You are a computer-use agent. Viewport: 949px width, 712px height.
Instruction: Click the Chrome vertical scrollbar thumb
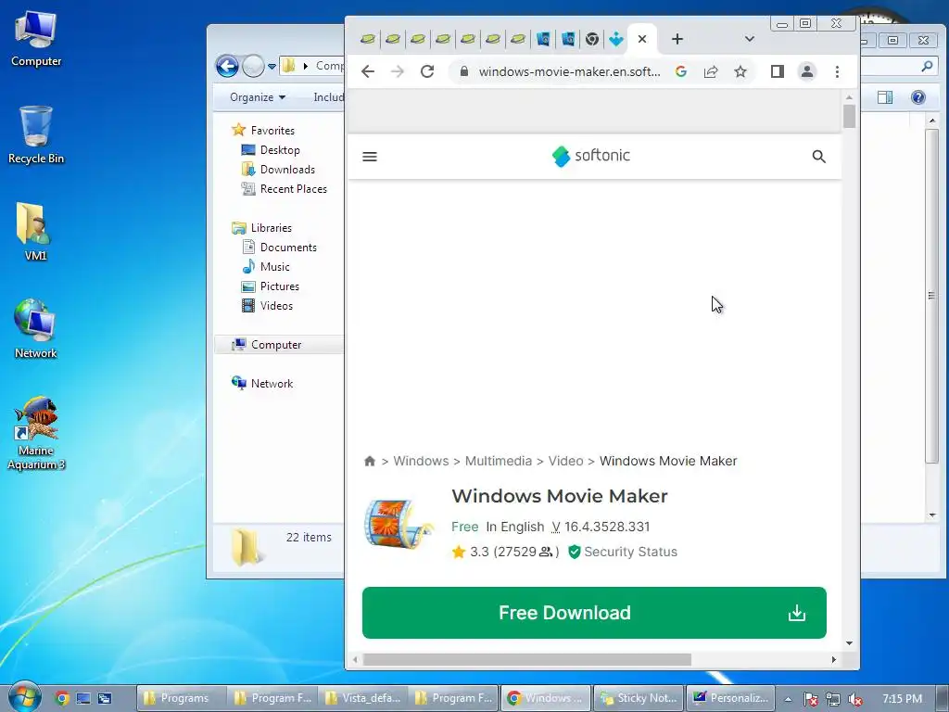coord(849,116)
